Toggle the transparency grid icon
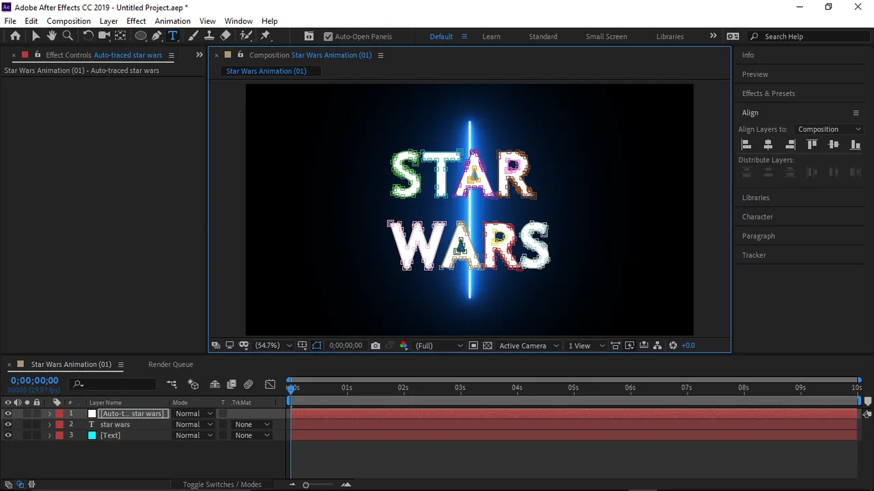The height and width of the screenshot is (491, 874). (x=488, y=346)
